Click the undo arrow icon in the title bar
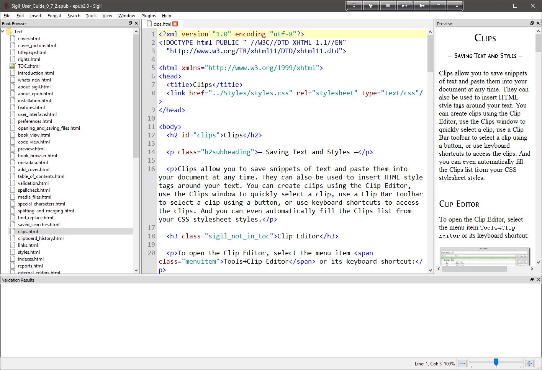The height and width of the screenshot is (370, 542). (404, 6)
